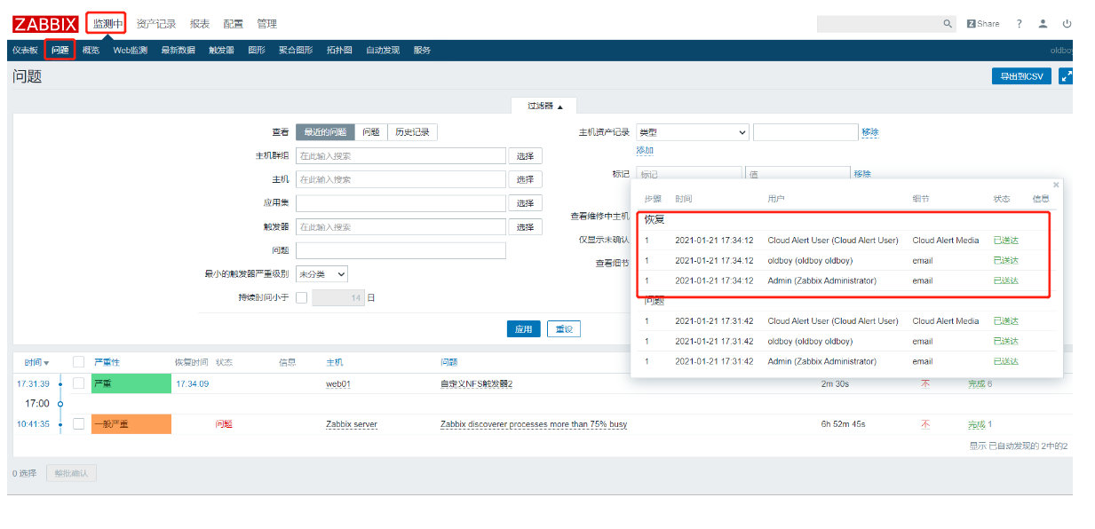The height and width of the screenshot is (529, 1095).
Task: Check the 自定义NFS触发器2 row checkbox
Action: pyautogui.click(x=79, y=383)
